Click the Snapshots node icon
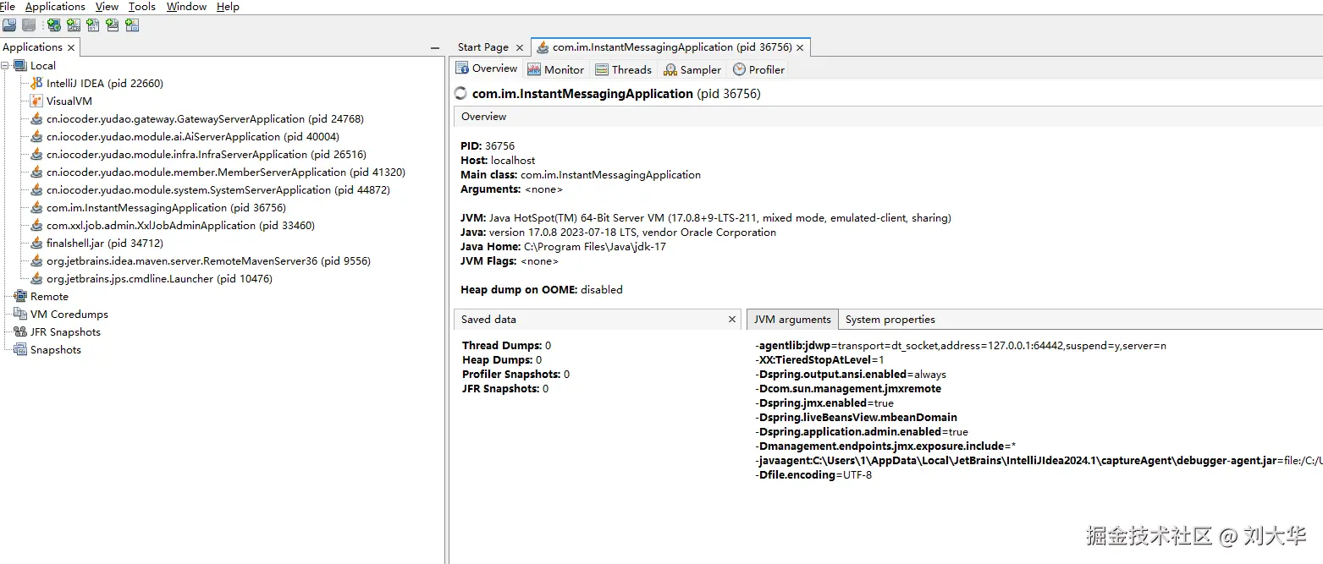The image size is (1323, 564). point(20,349)
